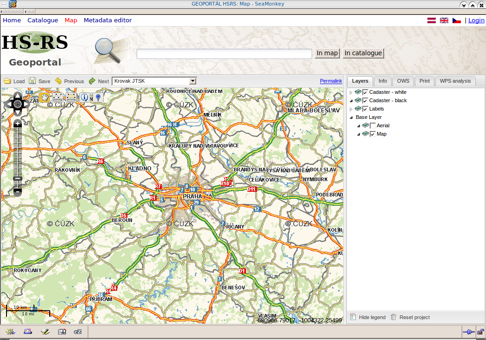Zoom out with the minus button

(18, 192)
